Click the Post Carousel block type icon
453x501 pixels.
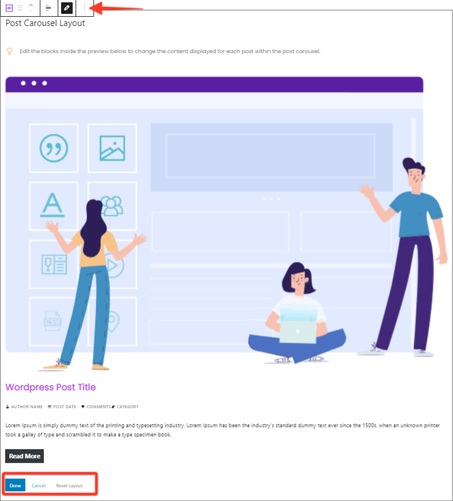click(9, 8)
